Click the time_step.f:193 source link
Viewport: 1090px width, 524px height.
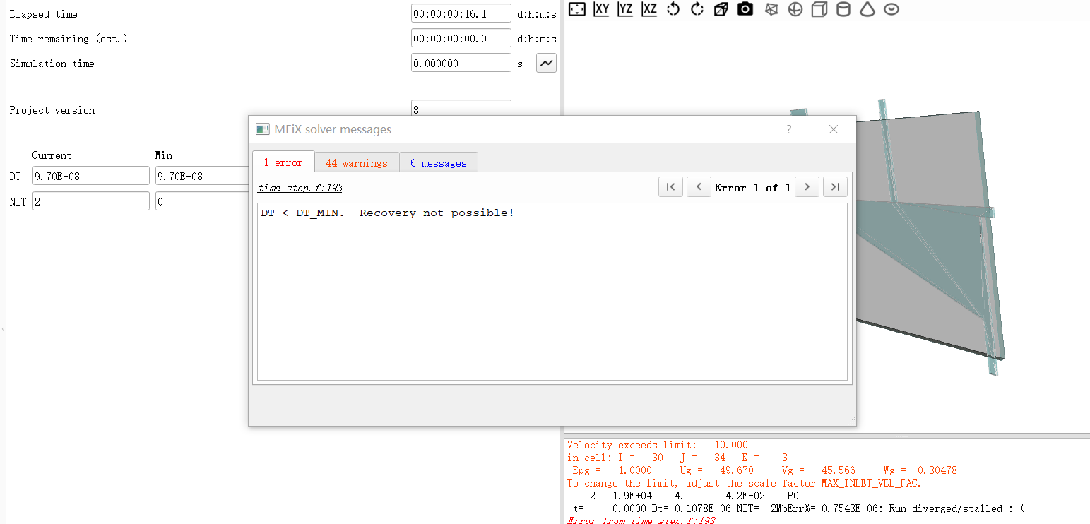pyautogui.click(x=300, y=188)
